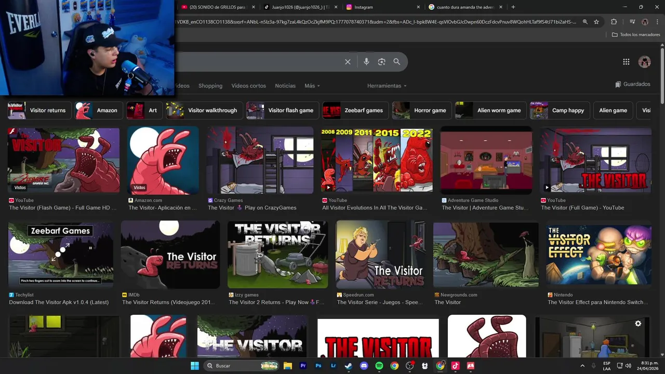This screenshot has width=665, height=374.
Task: Open TikTok app from taskbar
Action: click(x=455, y=366)
